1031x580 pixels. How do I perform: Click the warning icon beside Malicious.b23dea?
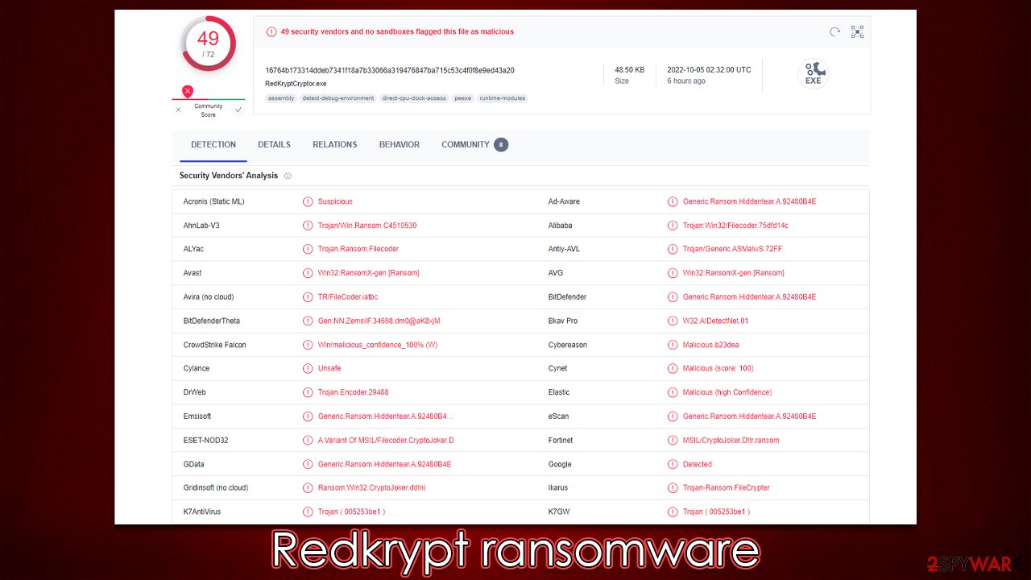673,345
